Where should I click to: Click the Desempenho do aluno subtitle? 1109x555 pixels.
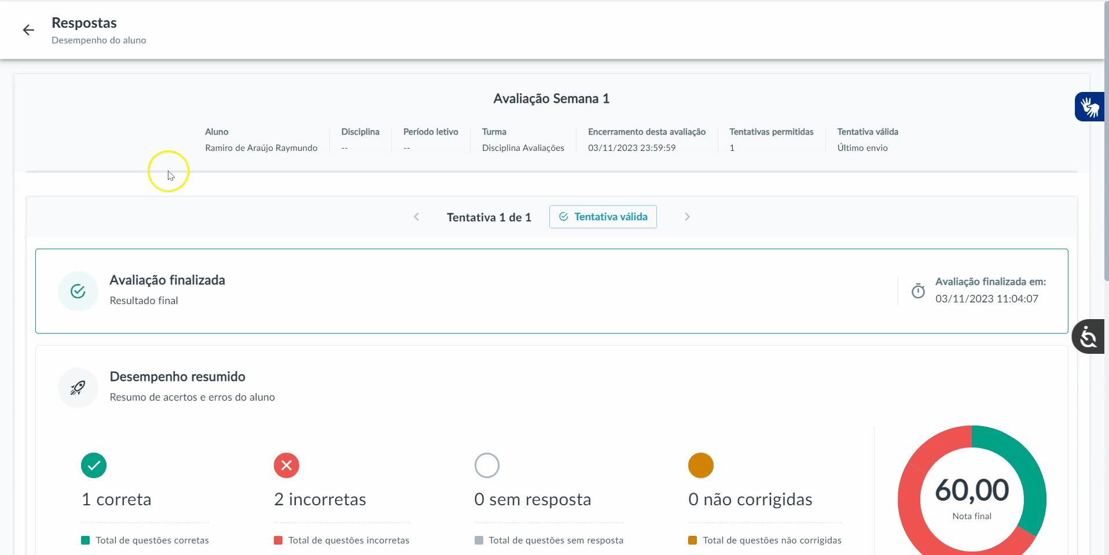coord(99,40)
